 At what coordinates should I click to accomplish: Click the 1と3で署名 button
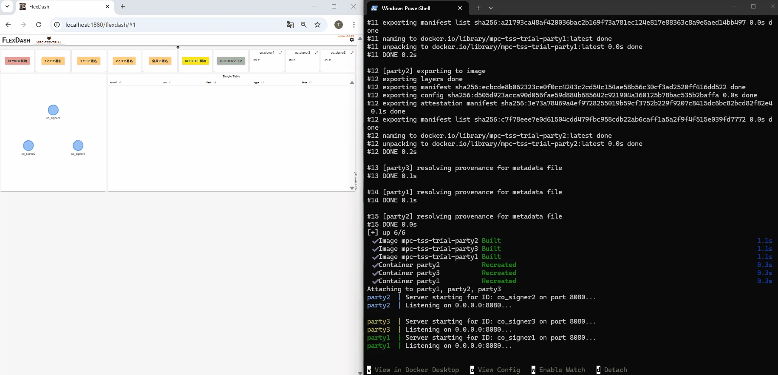(x=89, y=61)
